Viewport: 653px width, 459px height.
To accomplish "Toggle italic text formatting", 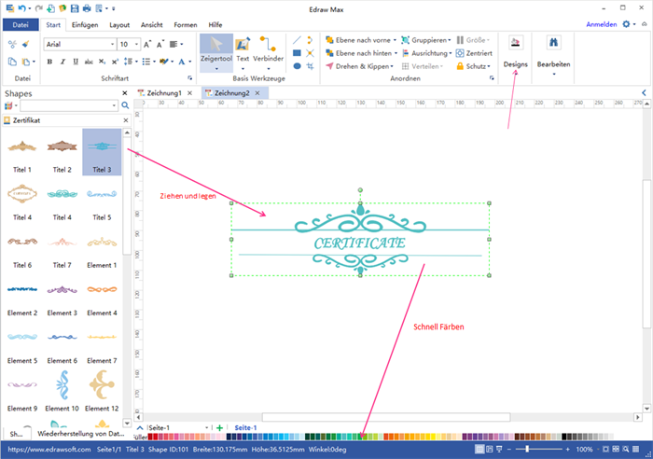I will pos(62,62).
